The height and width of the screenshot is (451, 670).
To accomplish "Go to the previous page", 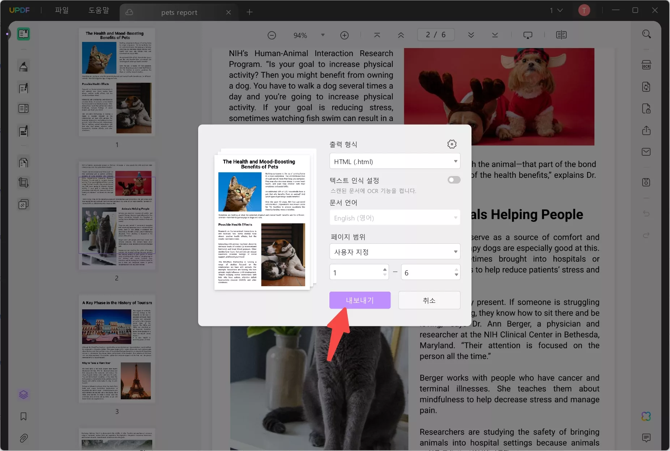I will point(401,35).
